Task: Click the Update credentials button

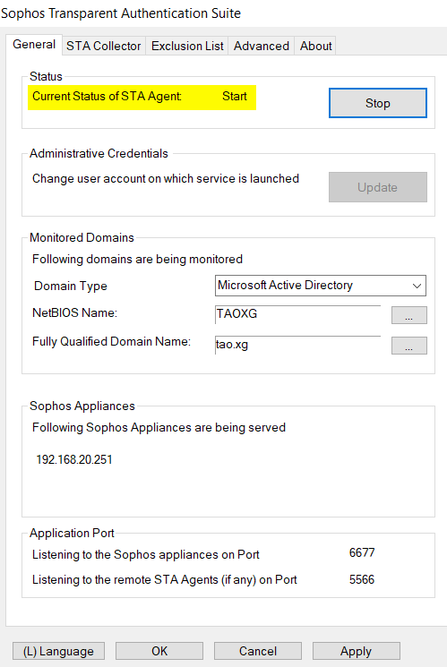Action: click(378, 187)
